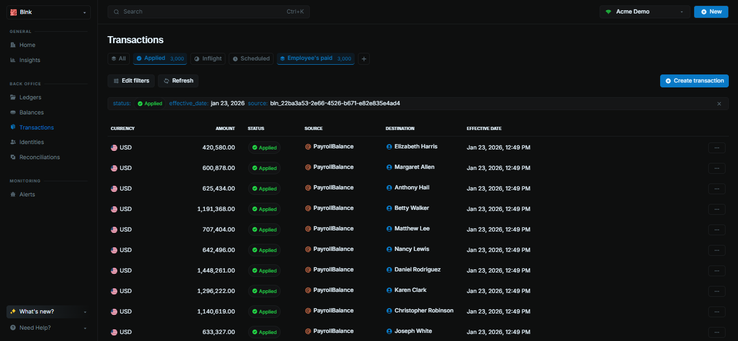Image resolution: width=738 pixels, height=341 pixels.
Task: Expand the What's new menu
Action: 49,312
